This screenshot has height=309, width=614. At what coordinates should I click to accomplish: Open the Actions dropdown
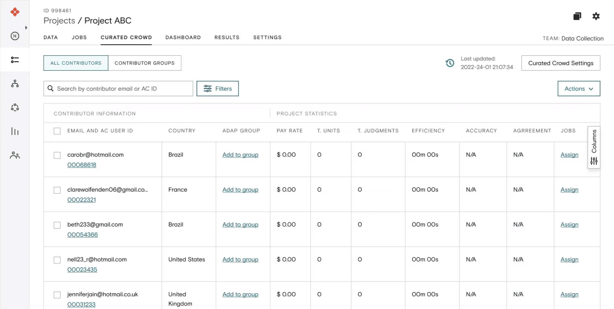tap(579, 88)
